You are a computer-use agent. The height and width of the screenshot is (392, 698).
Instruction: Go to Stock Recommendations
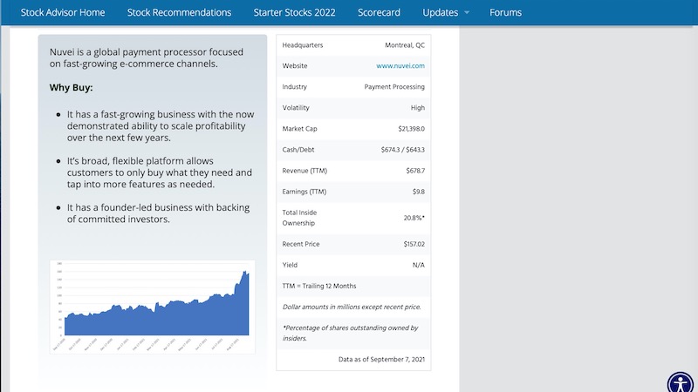pos(179,12)
